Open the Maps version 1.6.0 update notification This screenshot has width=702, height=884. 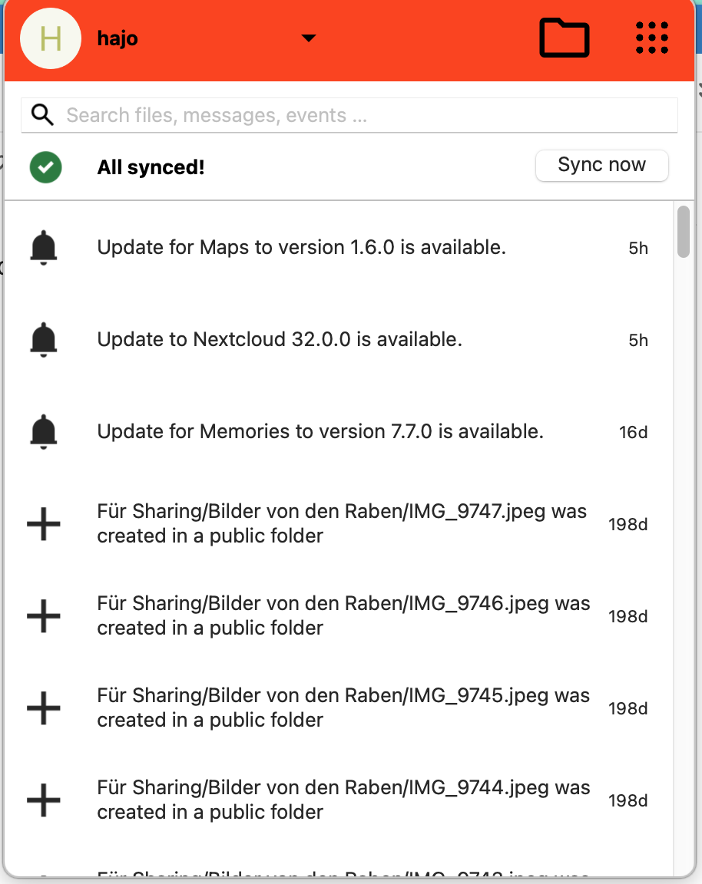[x=301, y=248]
